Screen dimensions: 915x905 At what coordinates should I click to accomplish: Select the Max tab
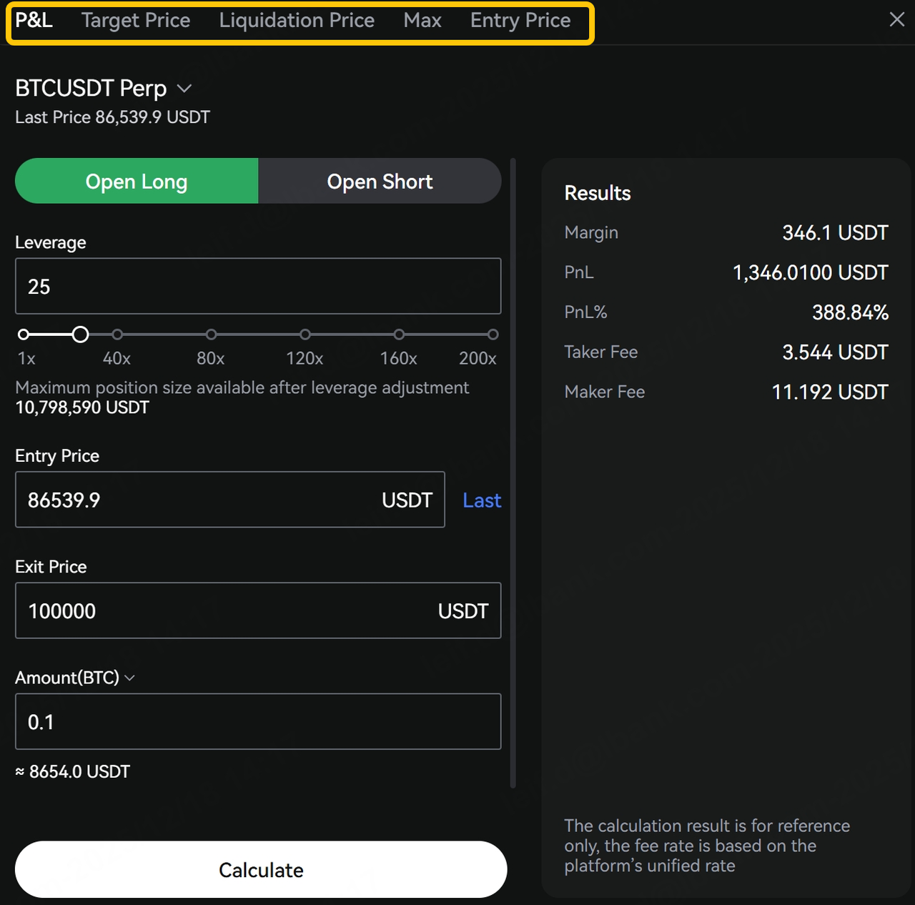point(422,20)
